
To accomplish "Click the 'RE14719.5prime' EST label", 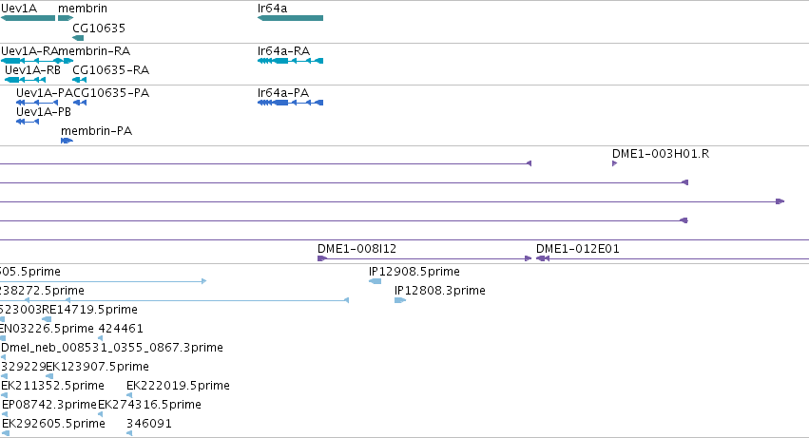I will pos(89,309).
